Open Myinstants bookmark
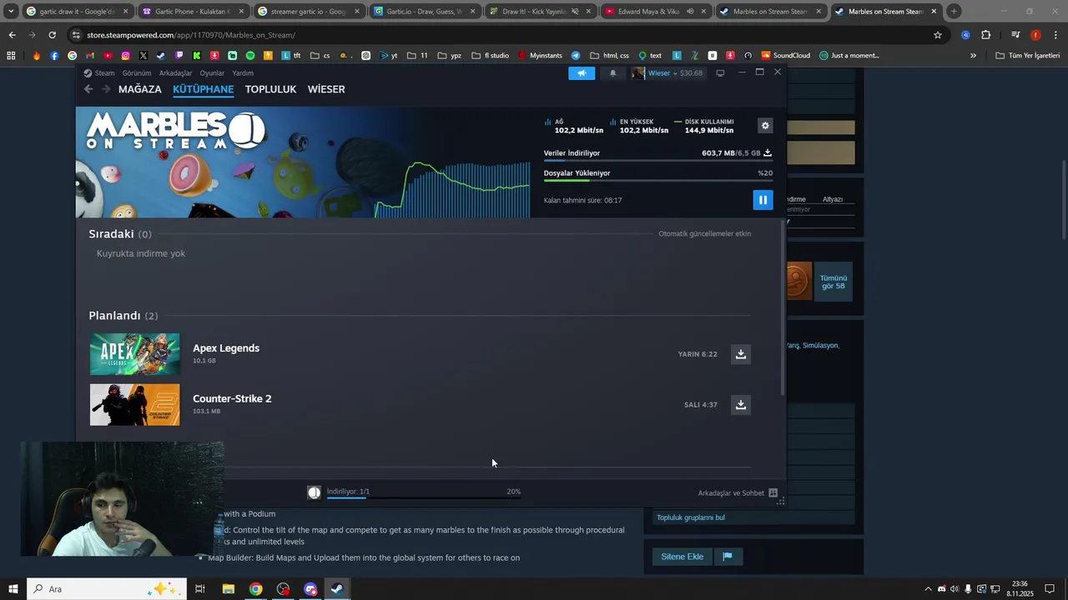Image resolution: width=1068 pixels, height=600 pixels. click(540, 56)
